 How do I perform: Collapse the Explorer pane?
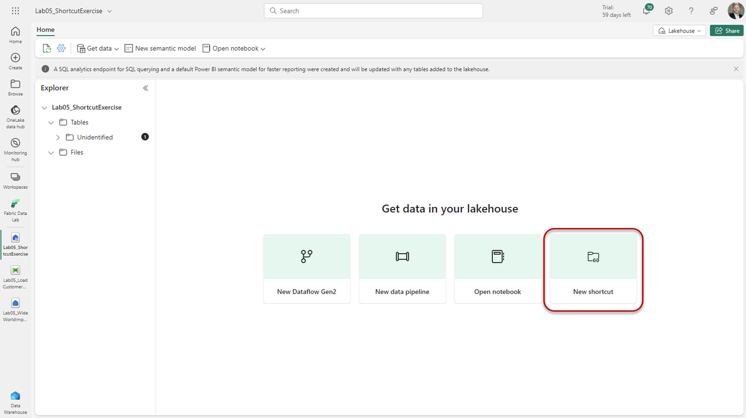tap(145, 88)
